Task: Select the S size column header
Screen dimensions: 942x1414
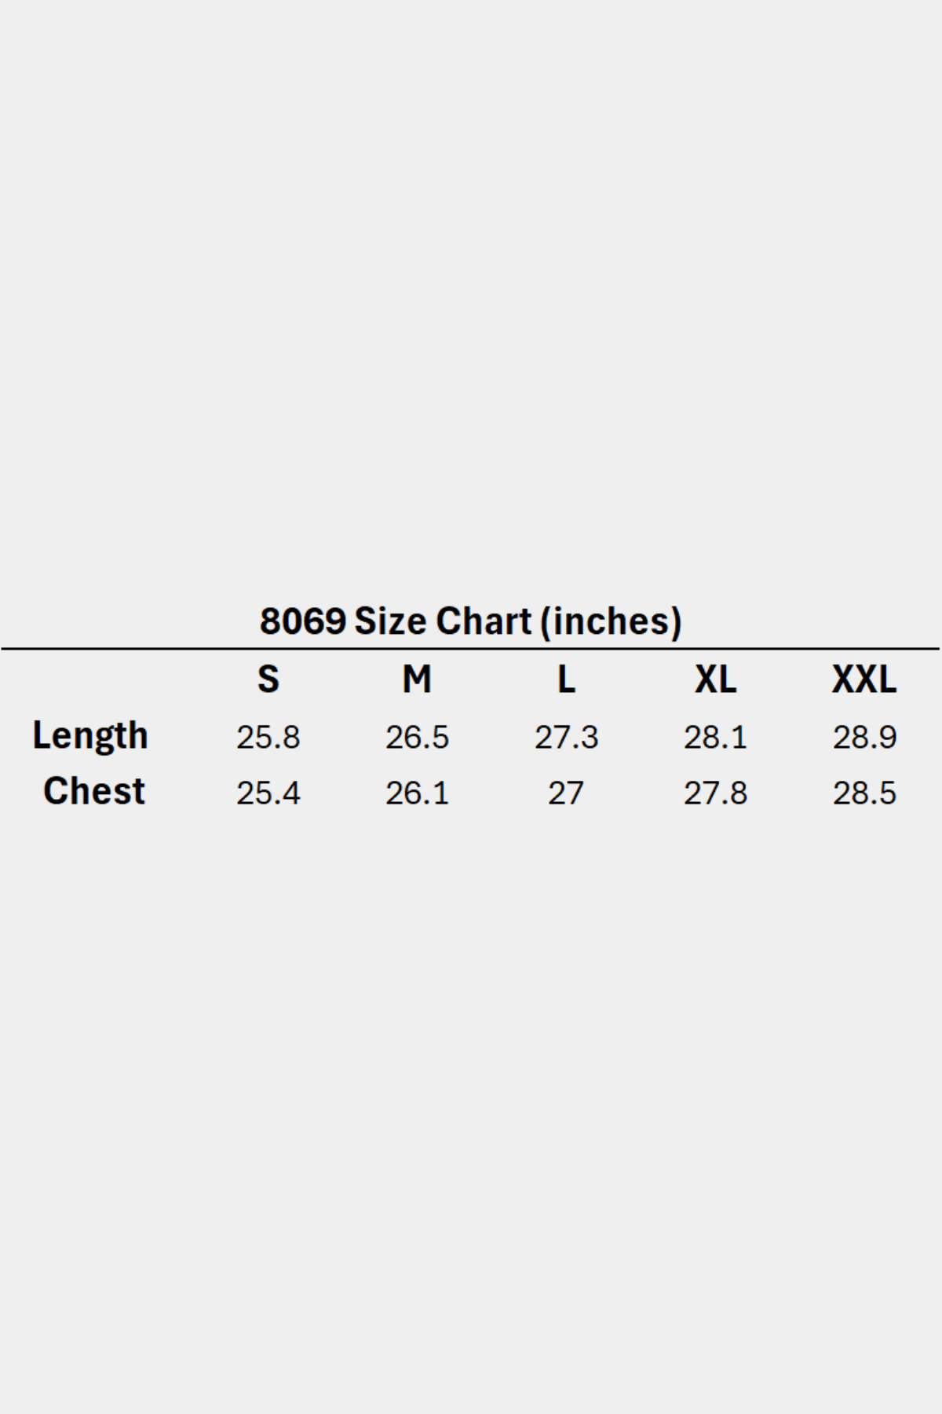Action: [x=268, y=680]
